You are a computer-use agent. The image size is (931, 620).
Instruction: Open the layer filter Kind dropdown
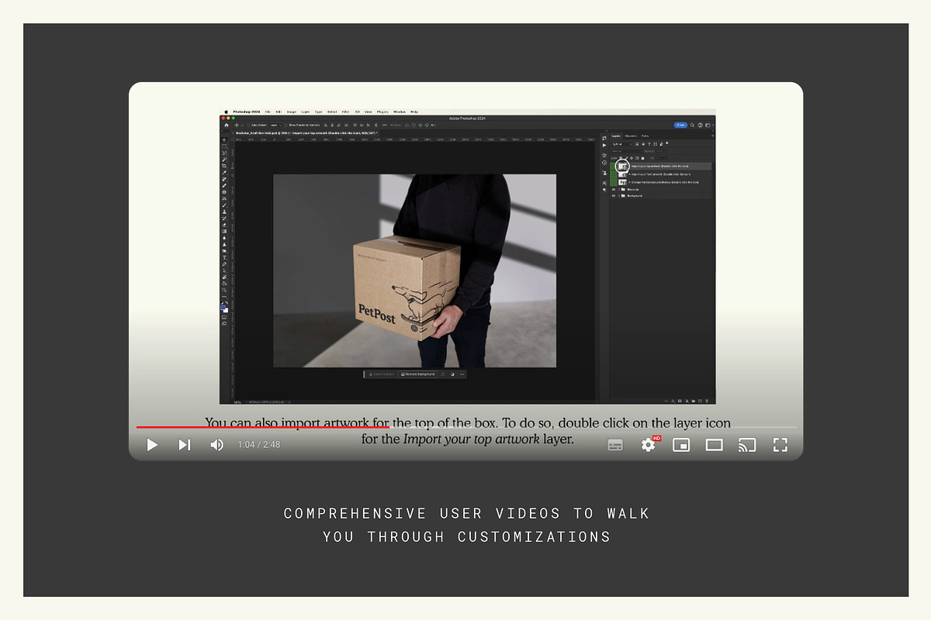pyautogui.click(x=622, y=144)
